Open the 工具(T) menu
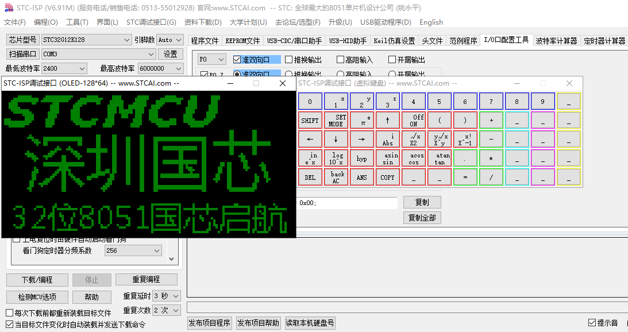Screen dimensions: 628x332 pyautogui.click(x=77, y=22)
